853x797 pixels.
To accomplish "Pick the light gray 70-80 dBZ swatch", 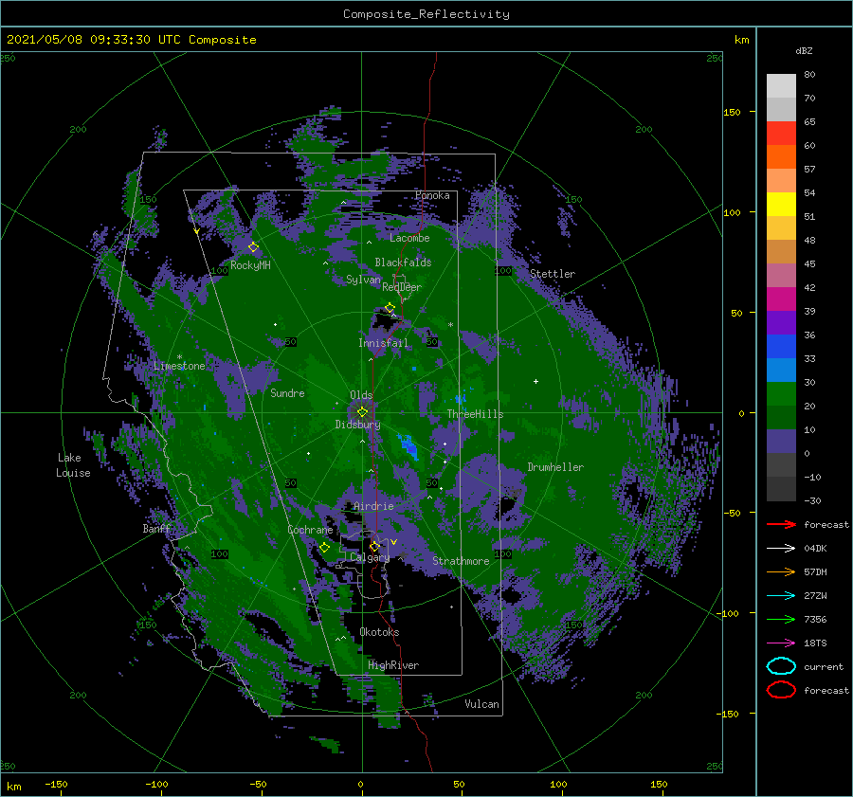I will point(781,86).
